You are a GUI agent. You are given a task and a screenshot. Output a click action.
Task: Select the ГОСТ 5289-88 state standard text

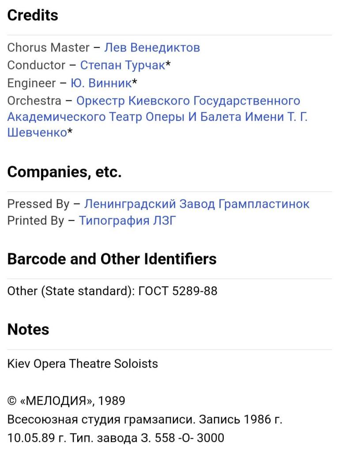178,291
